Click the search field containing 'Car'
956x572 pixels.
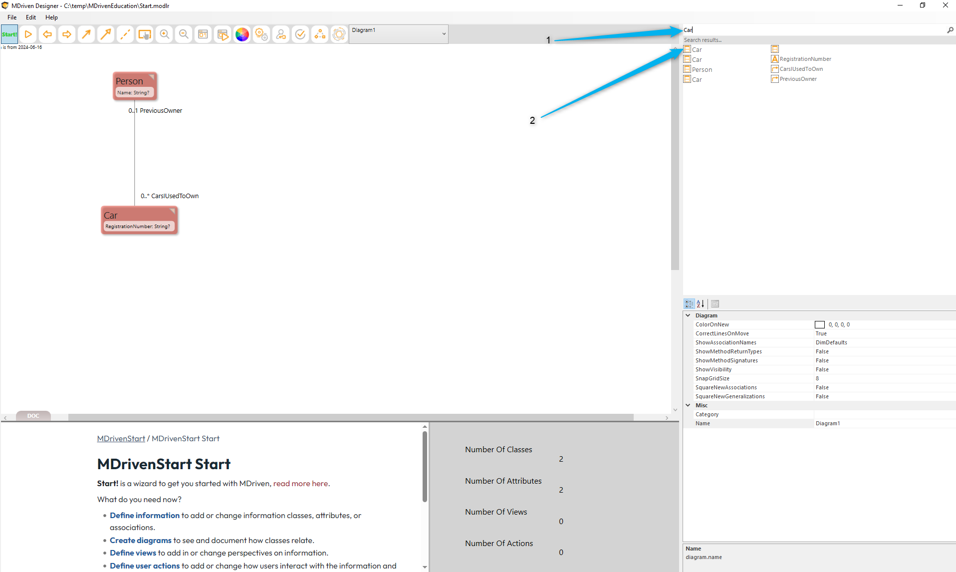point(813,30)
